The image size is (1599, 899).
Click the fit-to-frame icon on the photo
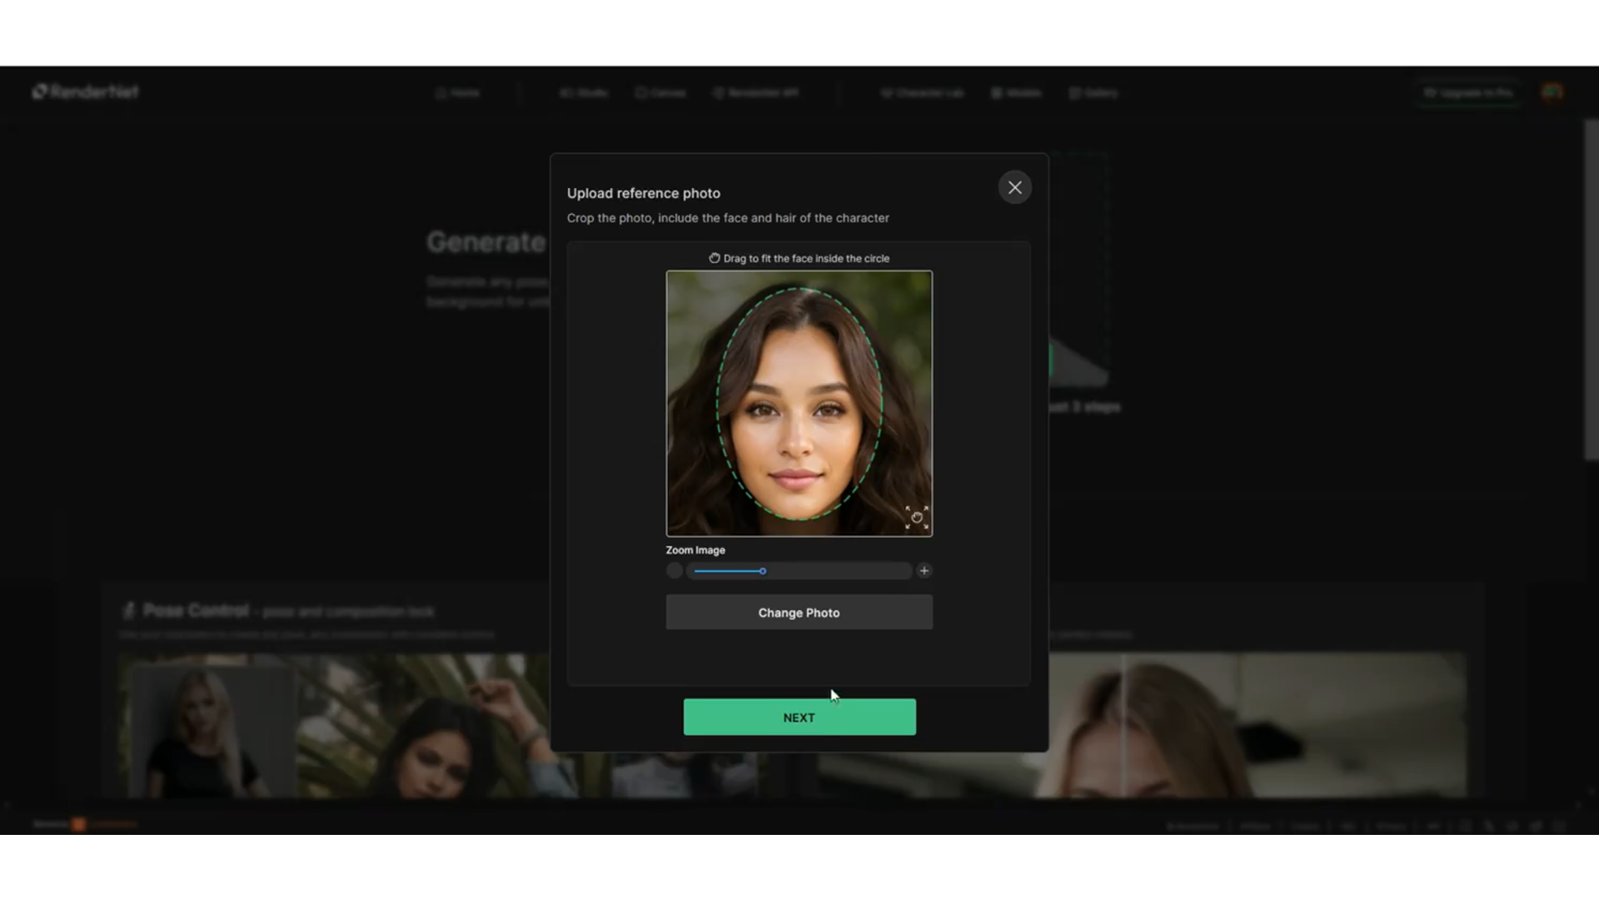(x=917, y=518)
